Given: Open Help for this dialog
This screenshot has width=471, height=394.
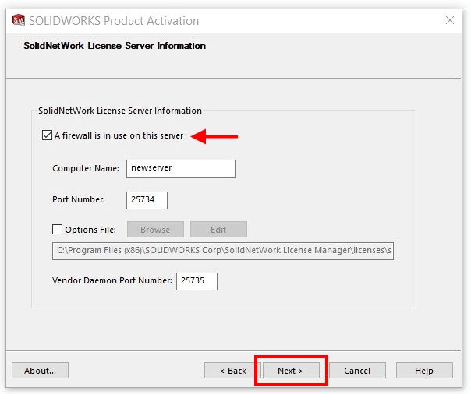Looking at the screenshot, I should 424,371.
